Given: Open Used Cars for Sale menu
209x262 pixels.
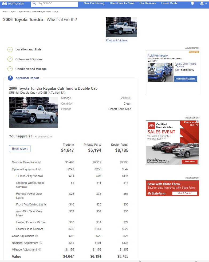Looking at the screenshot, I should pyautogui.click(x=122, y=3).
